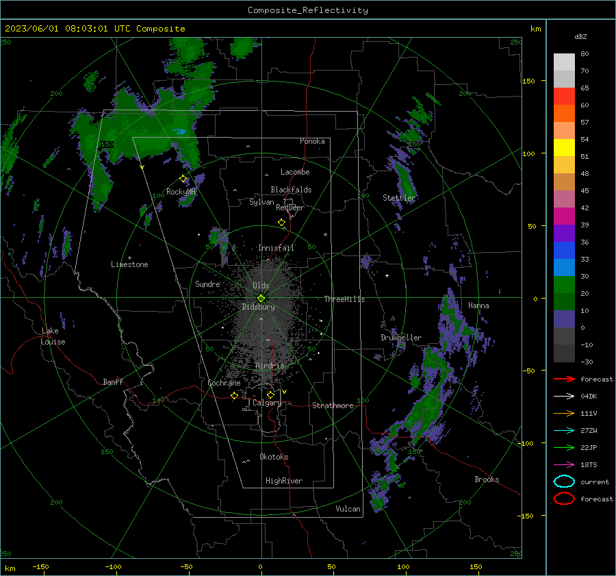This screenshot has width=616, height=576.
Task: Click the Stettler city label
Action: pyautogui.click(x=399, y=198)
